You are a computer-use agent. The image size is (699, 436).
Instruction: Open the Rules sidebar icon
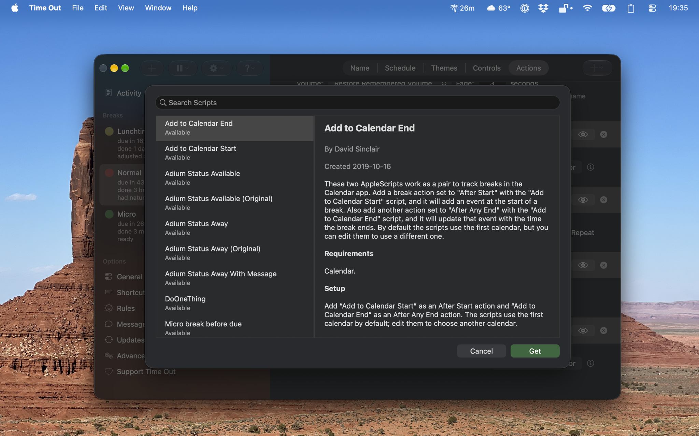(x=109, y=308)
